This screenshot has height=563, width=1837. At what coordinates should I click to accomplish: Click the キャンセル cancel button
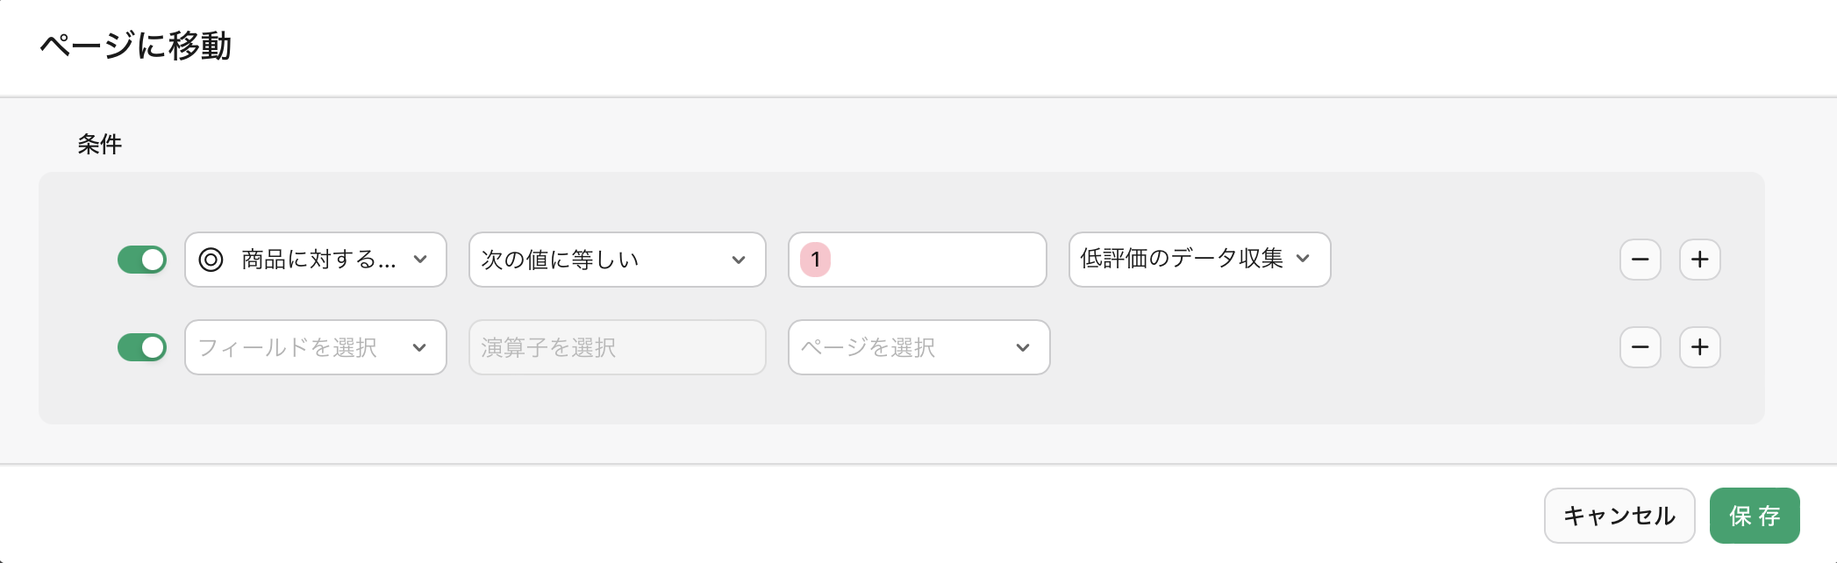pos(1619,516)
